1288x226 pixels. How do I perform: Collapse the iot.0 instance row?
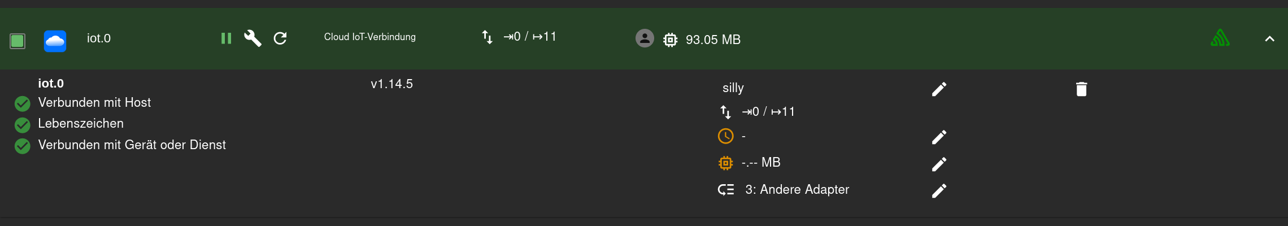1269,39
